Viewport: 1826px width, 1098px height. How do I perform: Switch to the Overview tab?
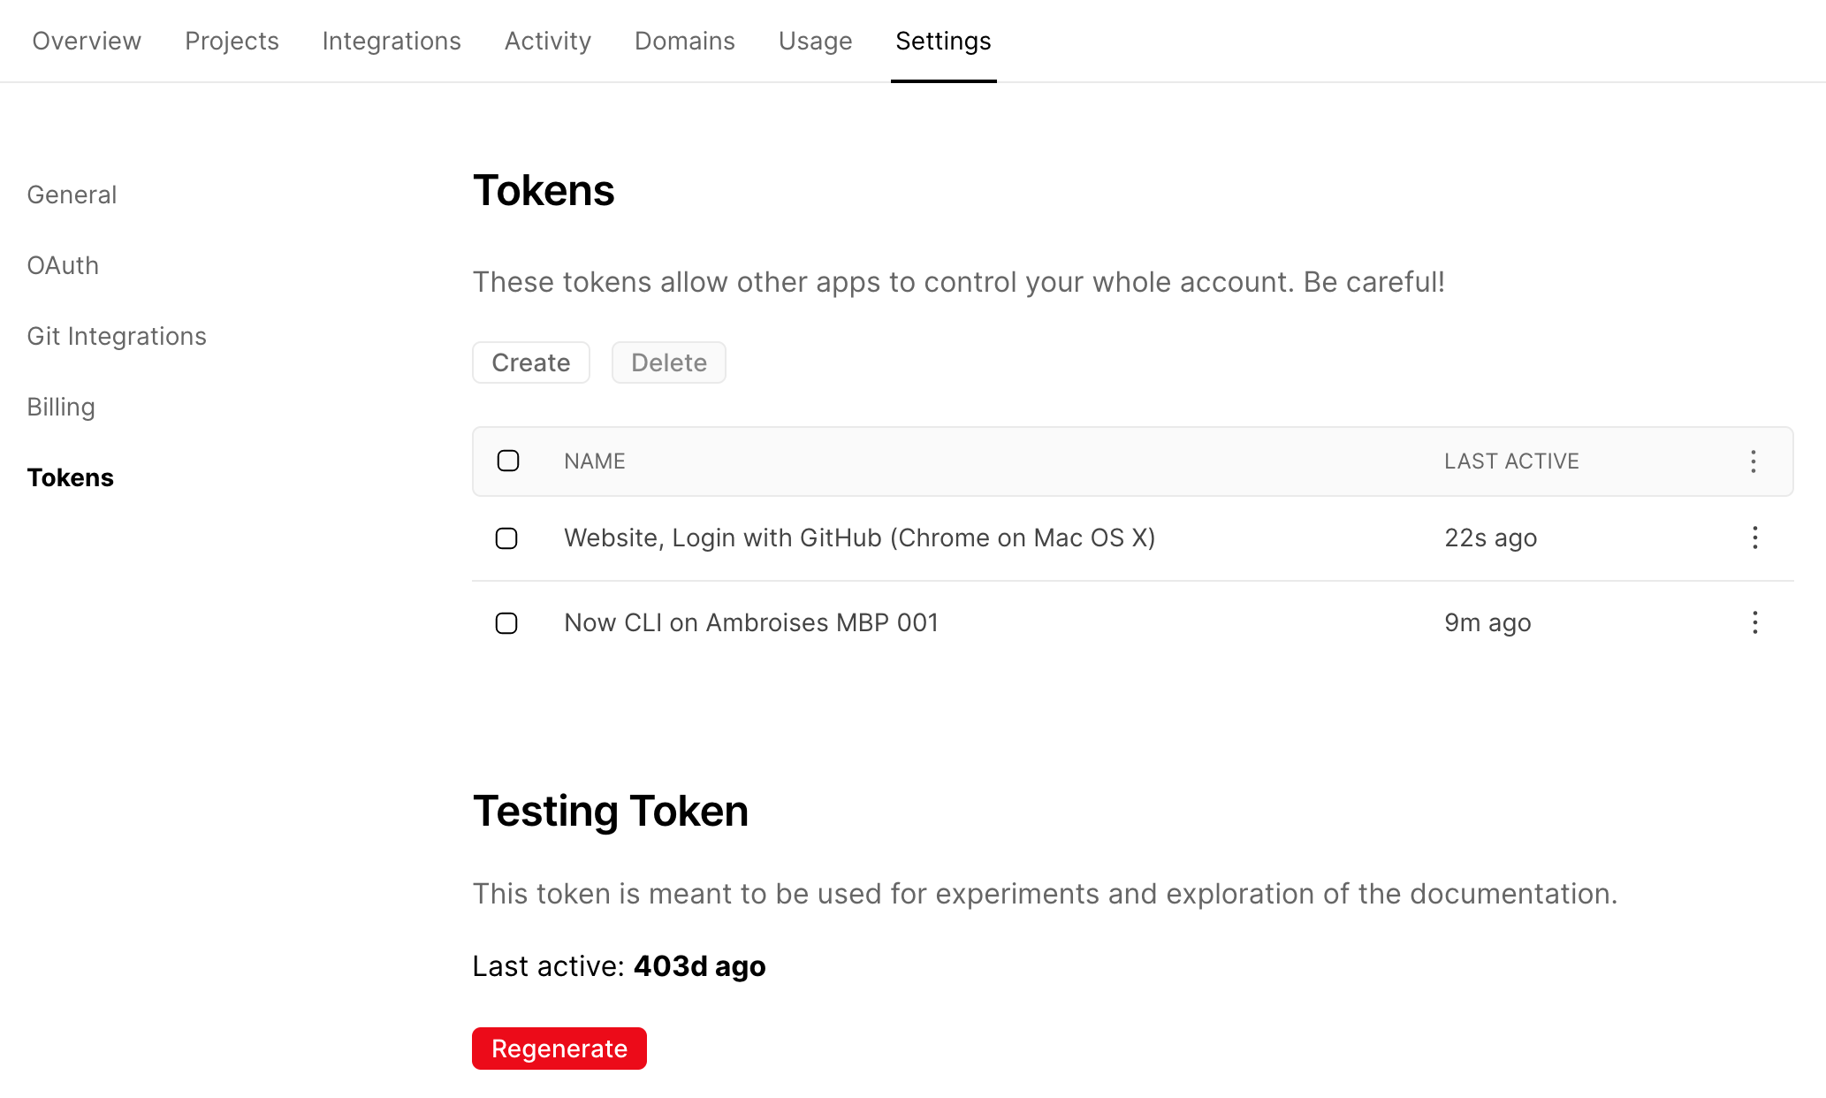[86, 41]
